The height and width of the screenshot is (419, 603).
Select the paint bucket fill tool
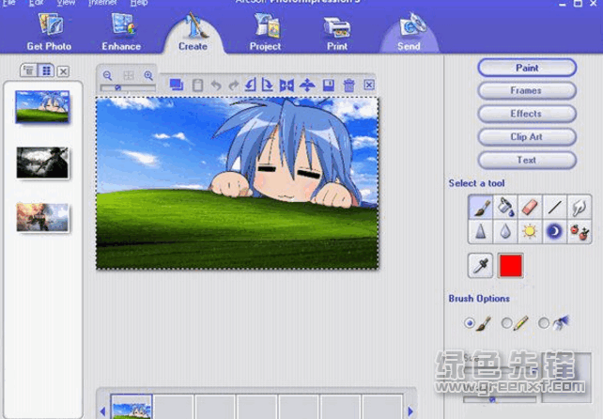click(x=505, y=207)
